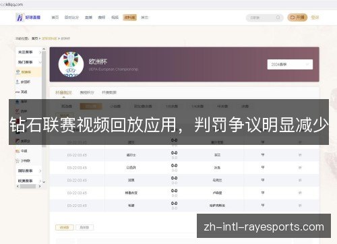Click the 0-0 score in 威尔士 row
This screenshot has width=337, height=244.
pyautogui.click(x=174, y=153)
